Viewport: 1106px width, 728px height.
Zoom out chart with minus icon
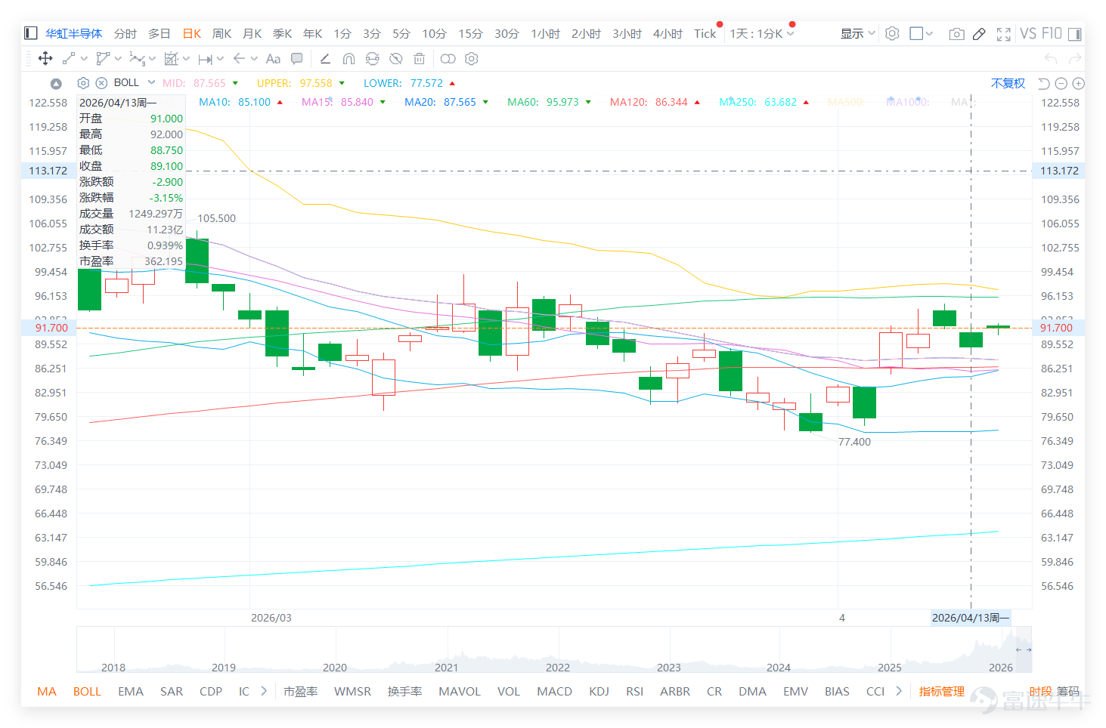(x=1061, y=83)
